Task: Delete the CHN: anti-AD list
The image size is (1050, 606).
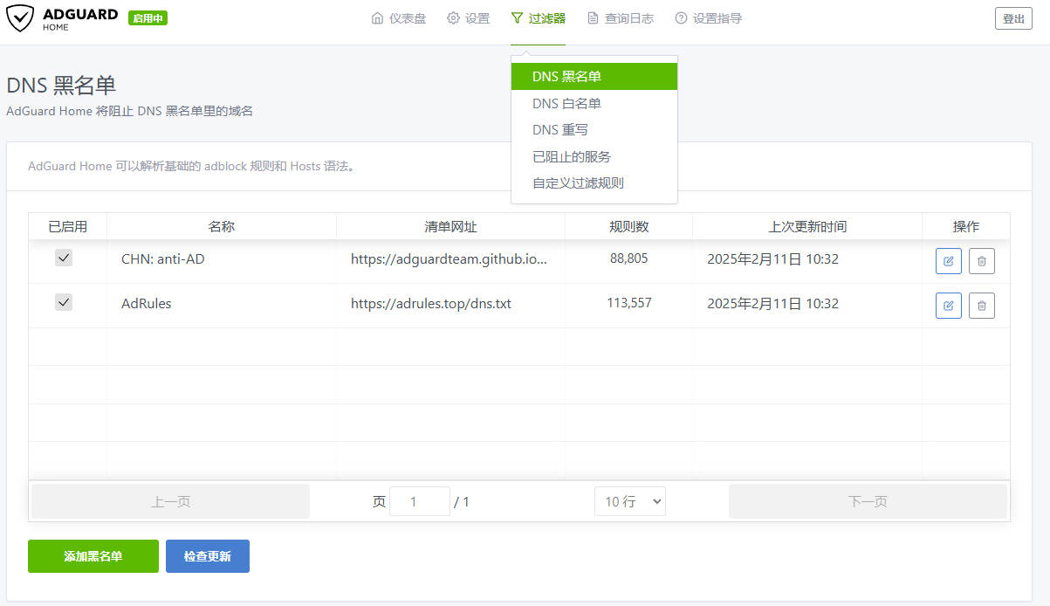Action: click(x=982, y=261)
